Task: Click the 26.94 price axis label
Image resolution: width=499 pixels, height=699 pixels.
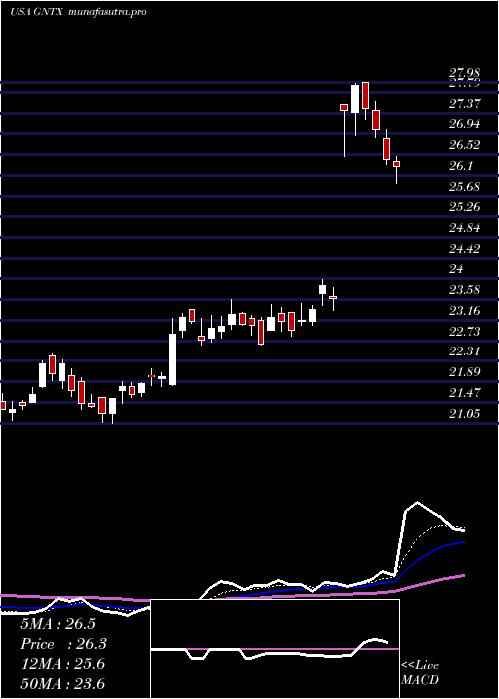Action: [x=464, y=124]
